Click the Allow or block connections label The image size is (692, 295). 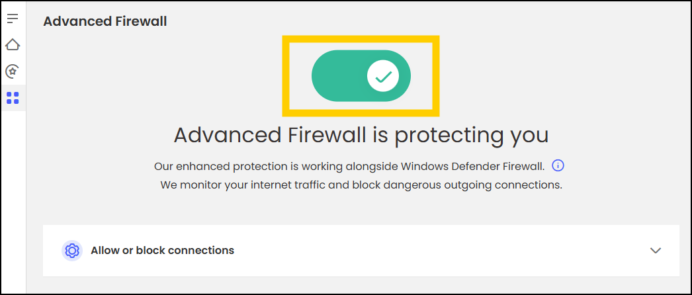pos(162,251)
